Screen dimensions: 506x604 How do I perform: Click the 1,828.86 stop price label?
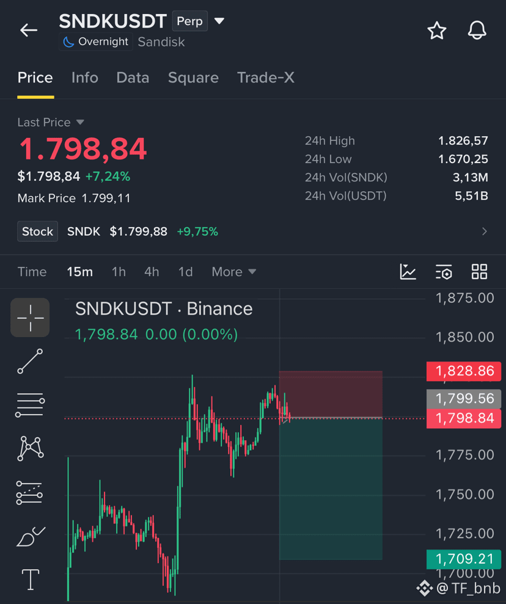[464, 371]
